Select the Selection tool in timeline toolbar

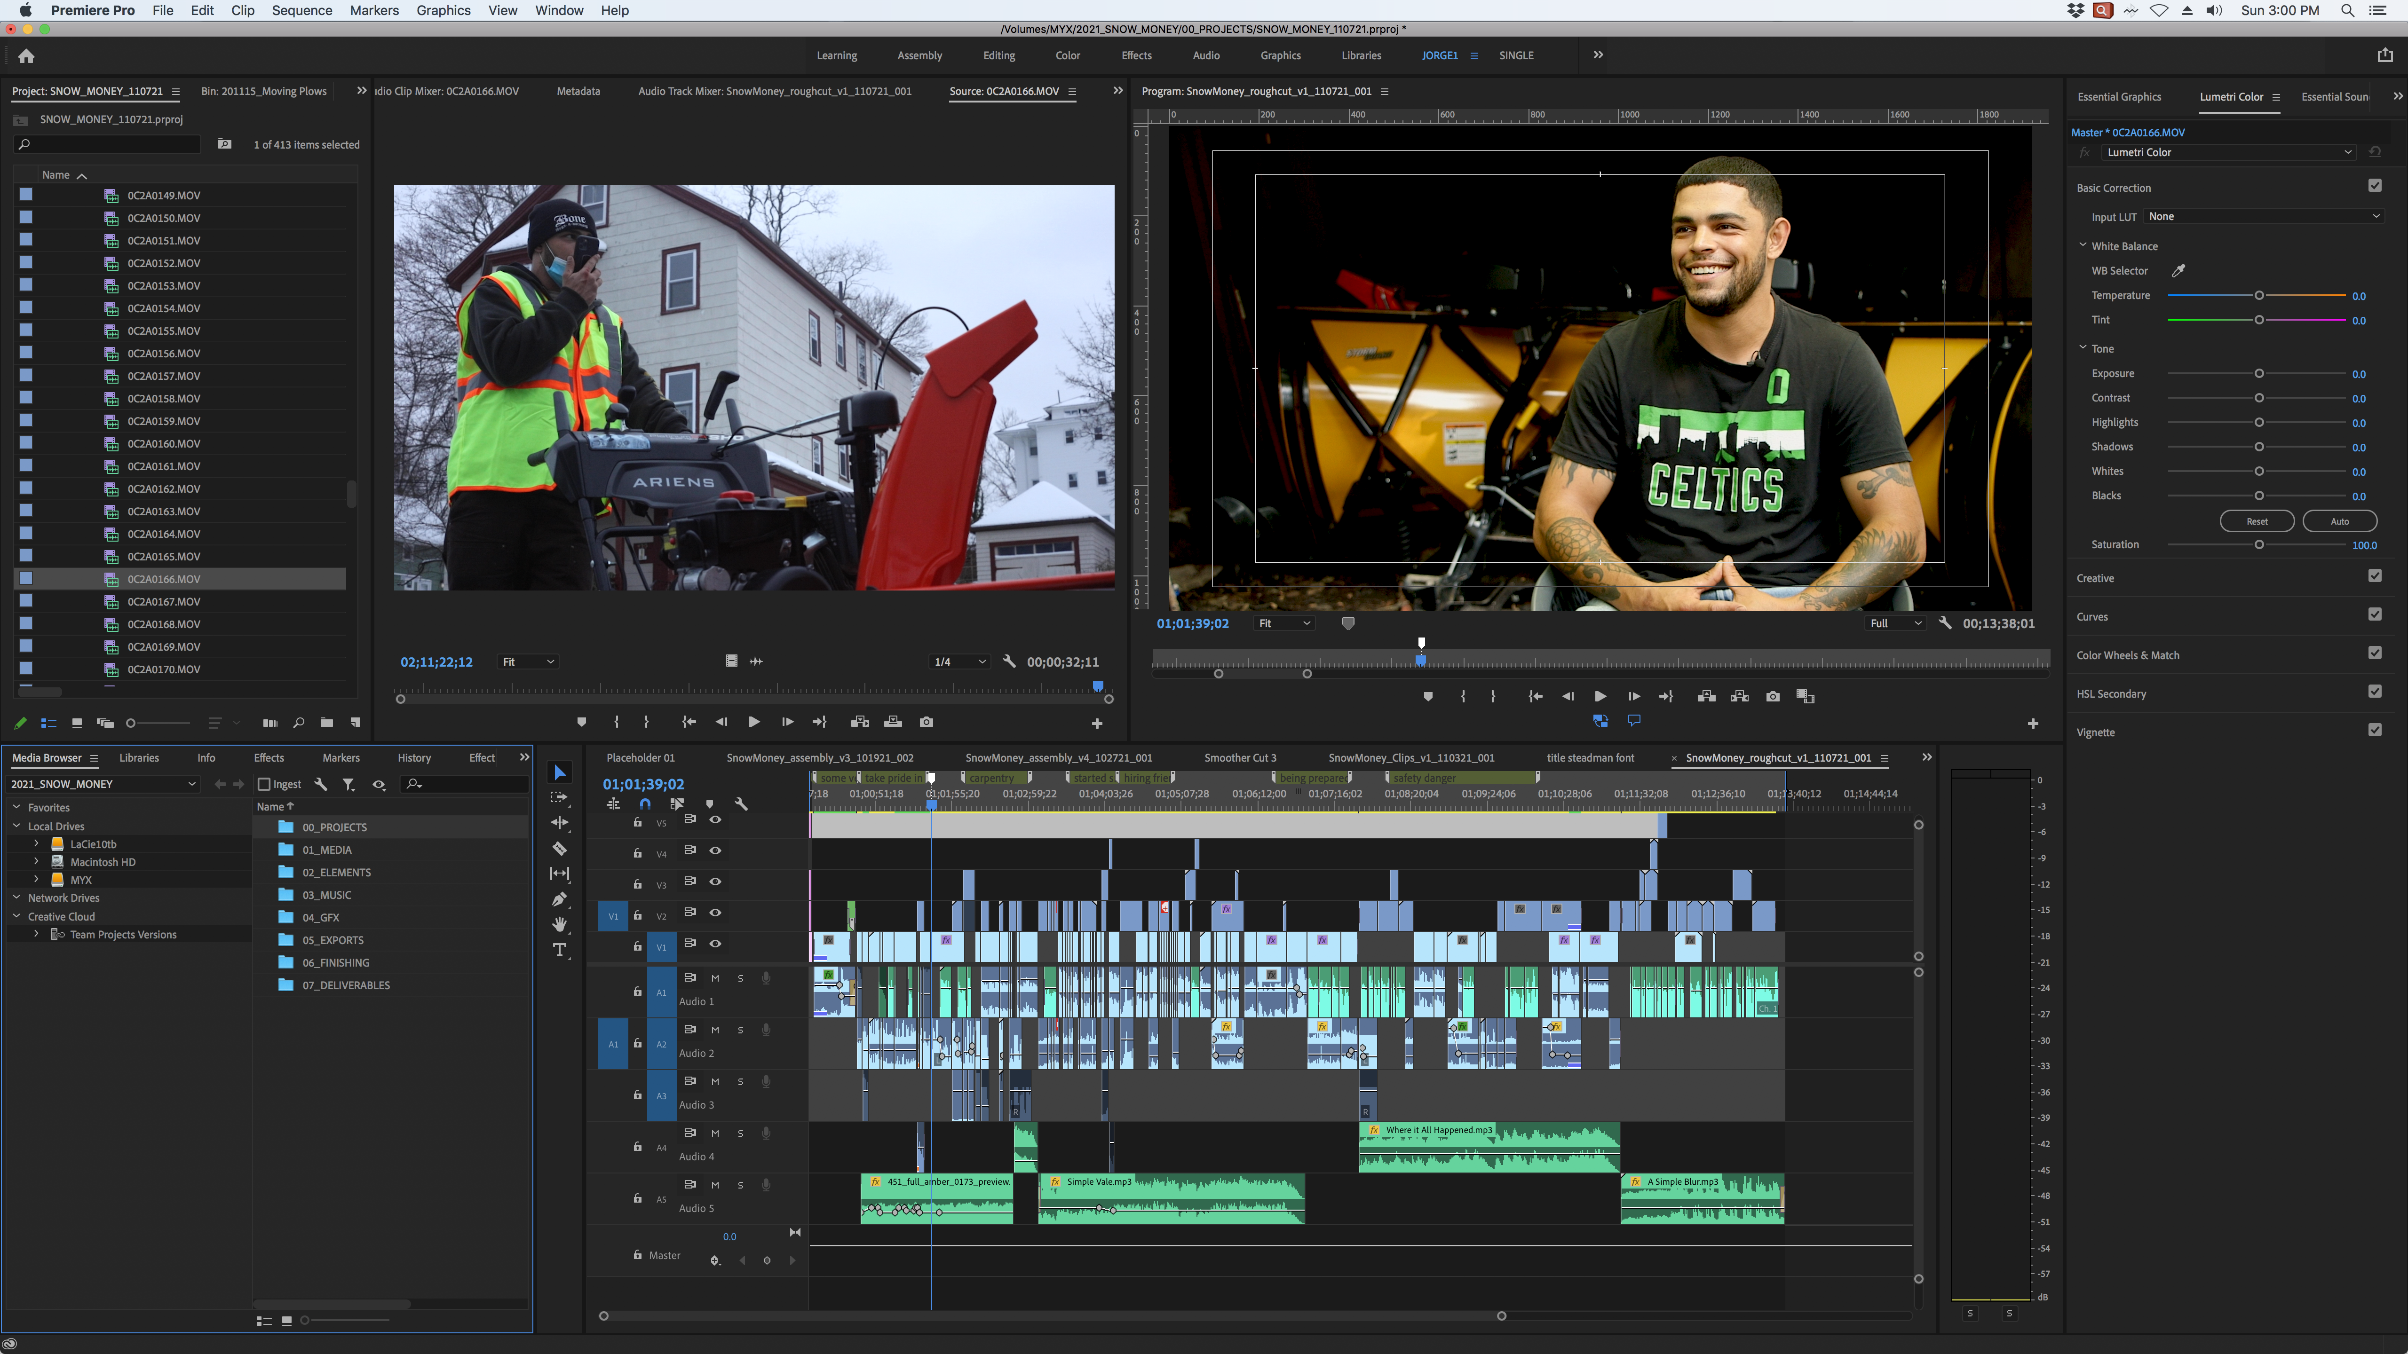coord(559,773)
